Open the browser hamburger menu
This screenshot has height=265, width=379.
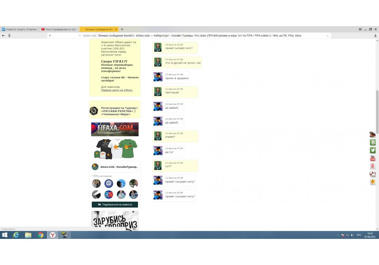360,29
